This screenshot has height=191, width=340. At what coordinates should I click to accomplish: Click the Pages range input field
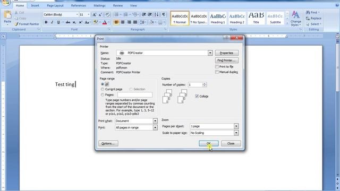click(135, 95)
